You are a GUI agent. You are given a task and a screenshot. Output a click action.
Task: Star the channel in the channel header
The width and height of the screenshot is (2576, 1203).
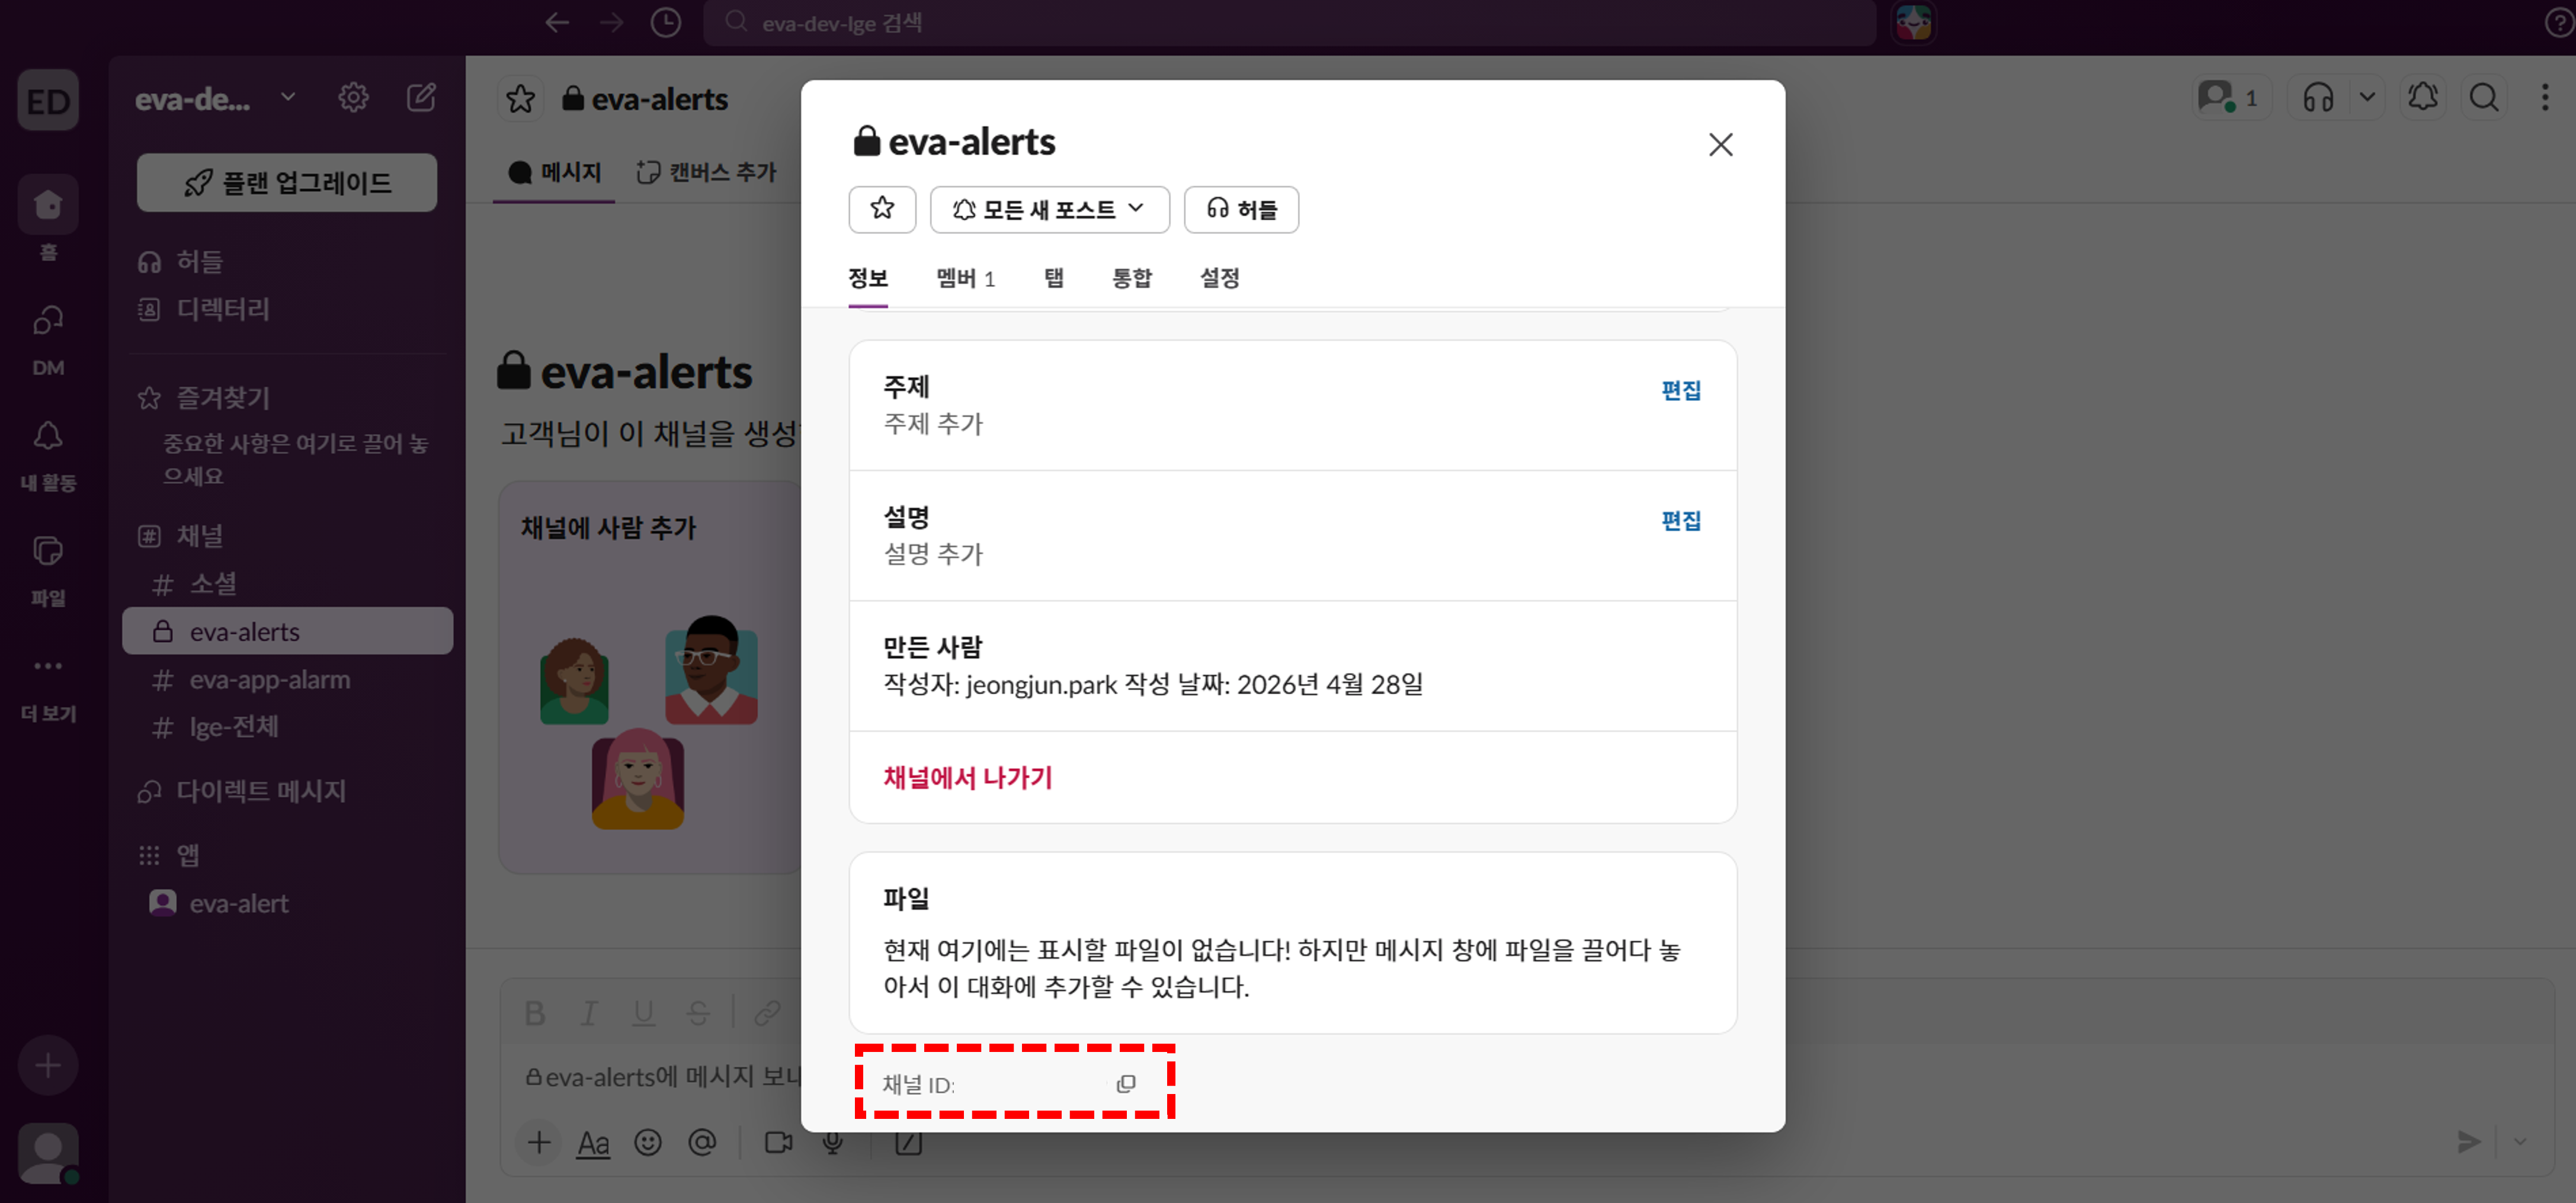tap(521, 99)
